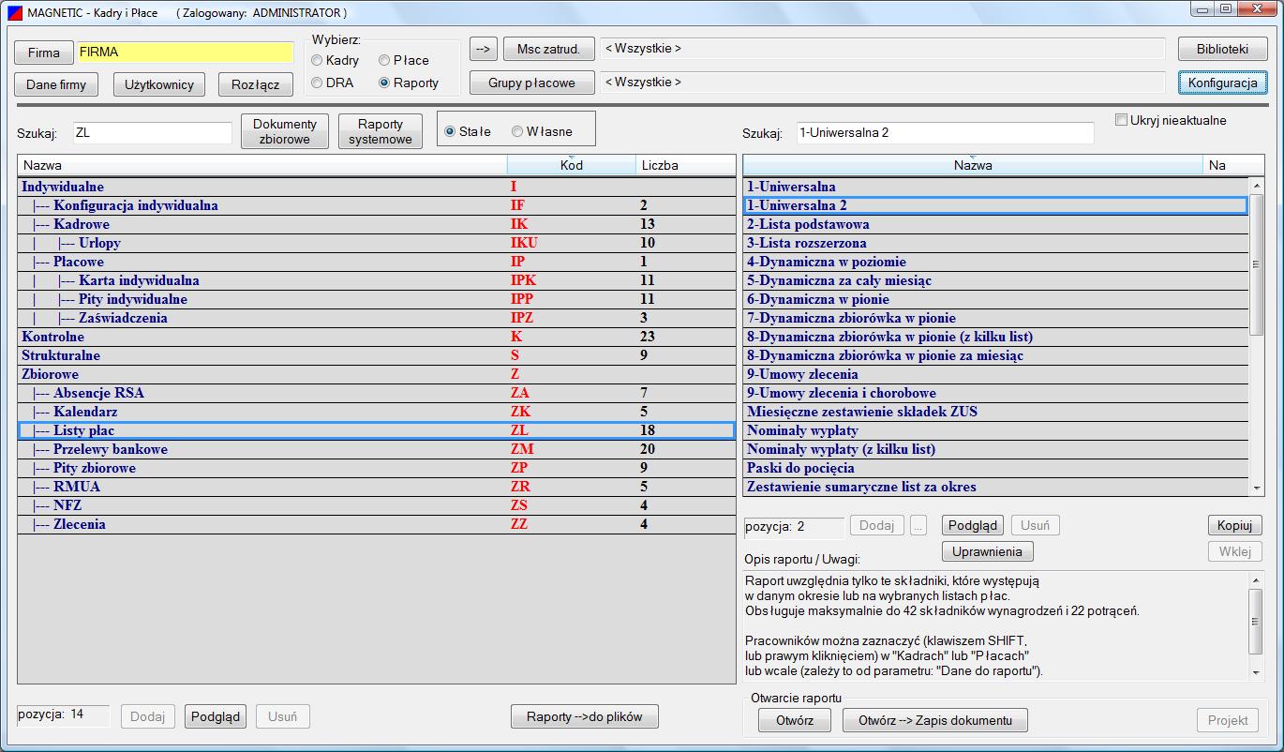Click Raporty systemowe button
The image size is (1284, 752).
click(x=381, y=131)
